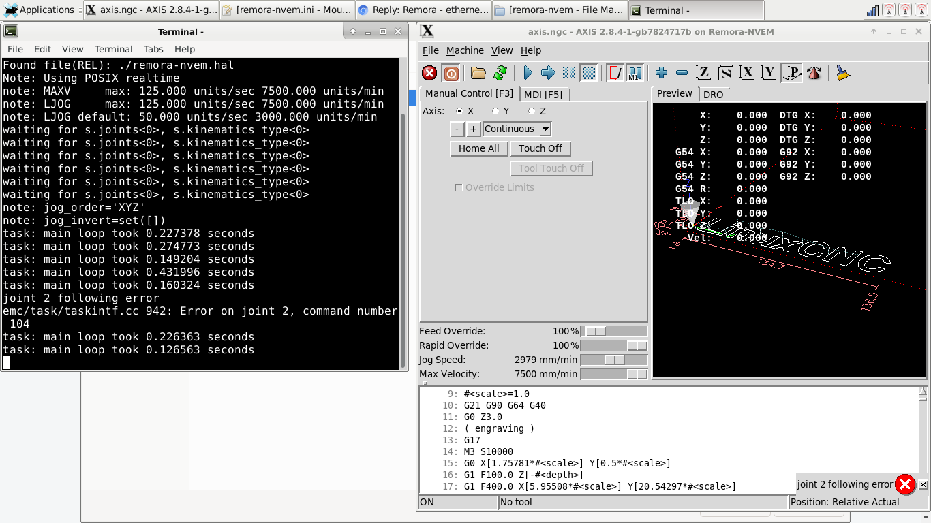Open the network monitor tray icon
The width and height of the screenshot is (931, 523).
872,10
